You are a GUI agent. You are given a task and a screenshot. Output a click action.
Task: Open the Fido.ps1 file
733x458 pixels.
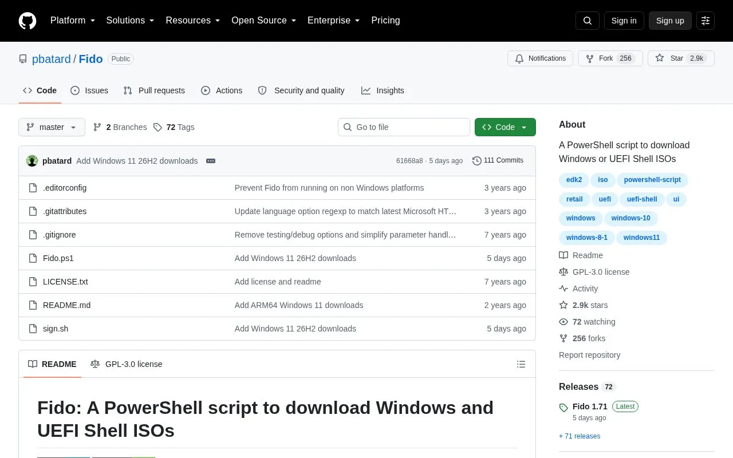tap(58, 258)
